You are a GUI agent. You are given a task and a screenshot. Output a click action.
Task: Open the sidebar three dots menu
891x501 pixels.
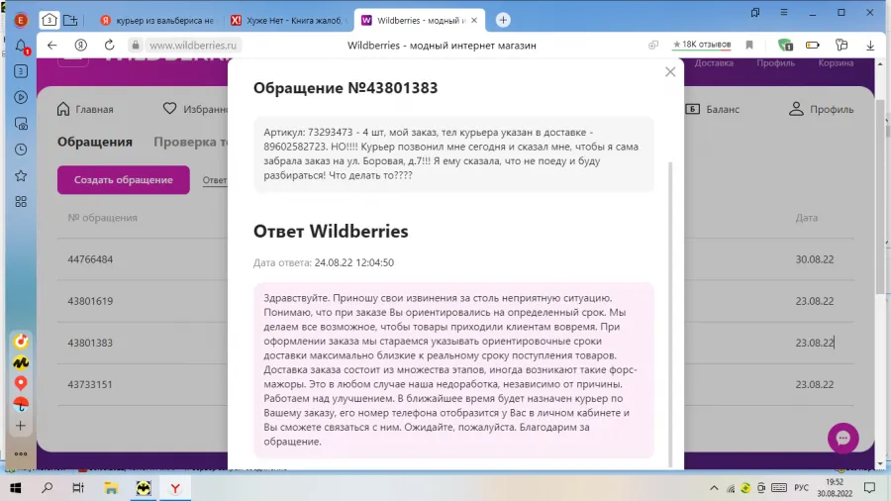tap(21, 453)
